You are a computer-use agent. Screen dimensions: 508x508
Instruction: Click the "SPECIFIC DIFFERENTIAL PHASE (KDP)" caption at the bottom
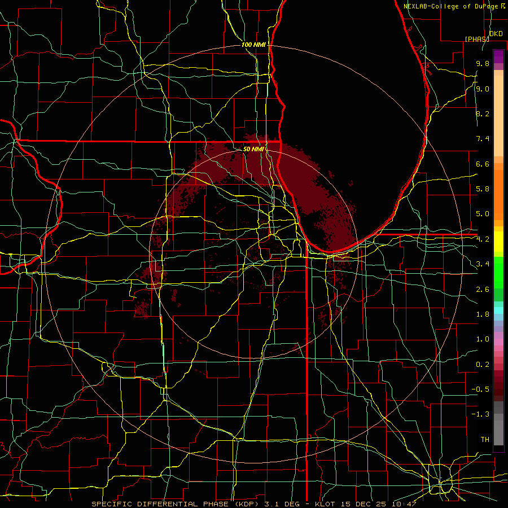click(x=176, y=504)
